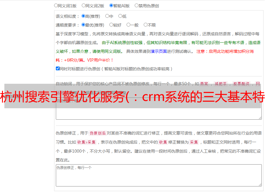Image resolution: width=265 pixels, height=192 pixels.
Task: Click the 伪原创修正 textarea resize handle
Action: (x=260, y=185)
